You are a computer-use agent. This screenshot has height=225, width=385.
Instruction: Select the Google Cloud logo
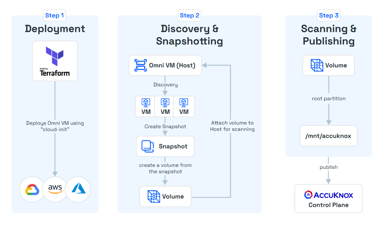point(32,190)
